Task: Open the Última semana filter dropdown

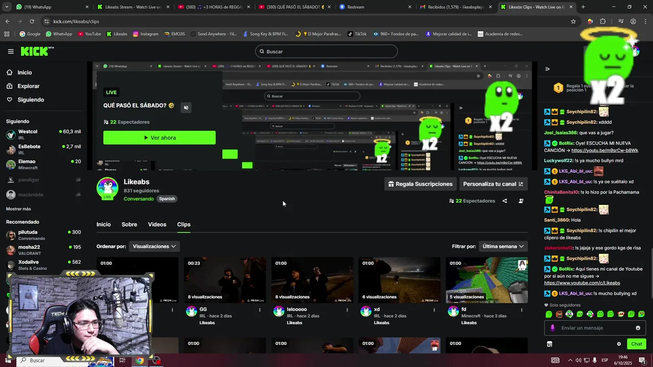Action: click(x=503, y=246)
